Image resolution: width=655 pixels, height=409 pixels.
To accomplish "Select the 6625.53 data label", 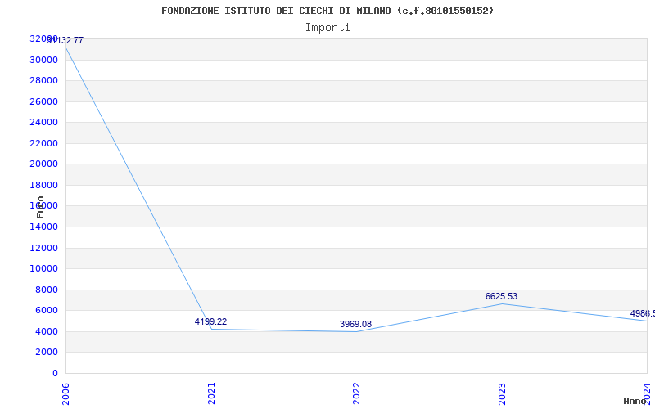I will 501,296.
